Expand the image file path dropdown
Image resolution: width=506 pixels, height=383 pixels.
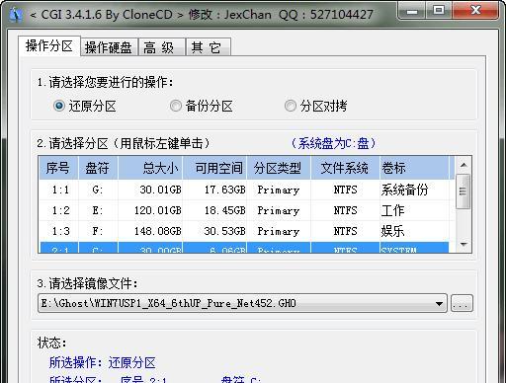(439, 303)
